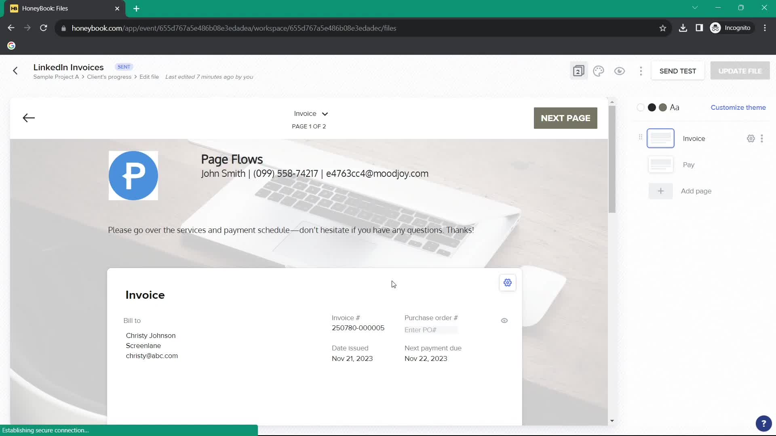Click the Page Flows company heading
Screen dimensions: 776x436
click(x=232, y=159)
